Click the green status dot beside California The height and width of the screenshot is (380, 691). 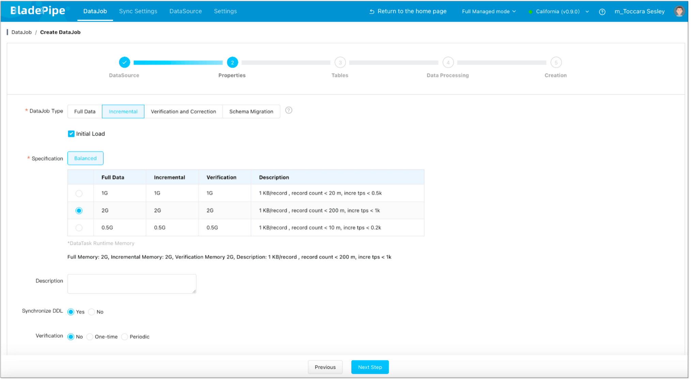(x=530, y=11)
